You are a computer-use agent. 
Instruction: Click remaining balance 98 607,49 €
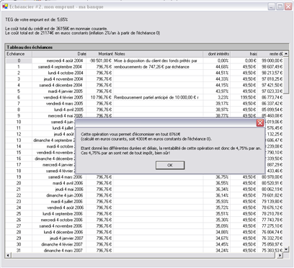click(x=272, y=67)
